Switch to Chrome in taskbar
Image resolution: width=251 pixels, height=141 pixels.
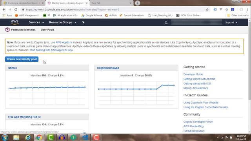(x=39, y=137)
